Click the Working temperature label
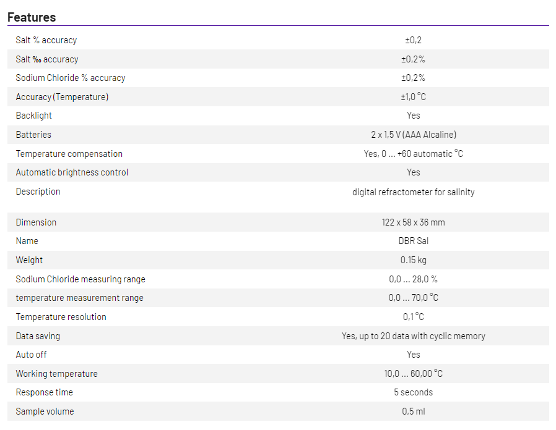 click(x=57, y=374)
